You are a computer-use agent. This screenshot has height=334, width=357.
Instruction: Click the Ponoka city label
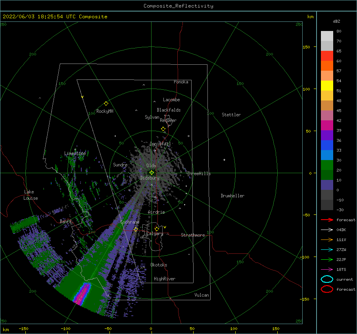click(181, 82)
